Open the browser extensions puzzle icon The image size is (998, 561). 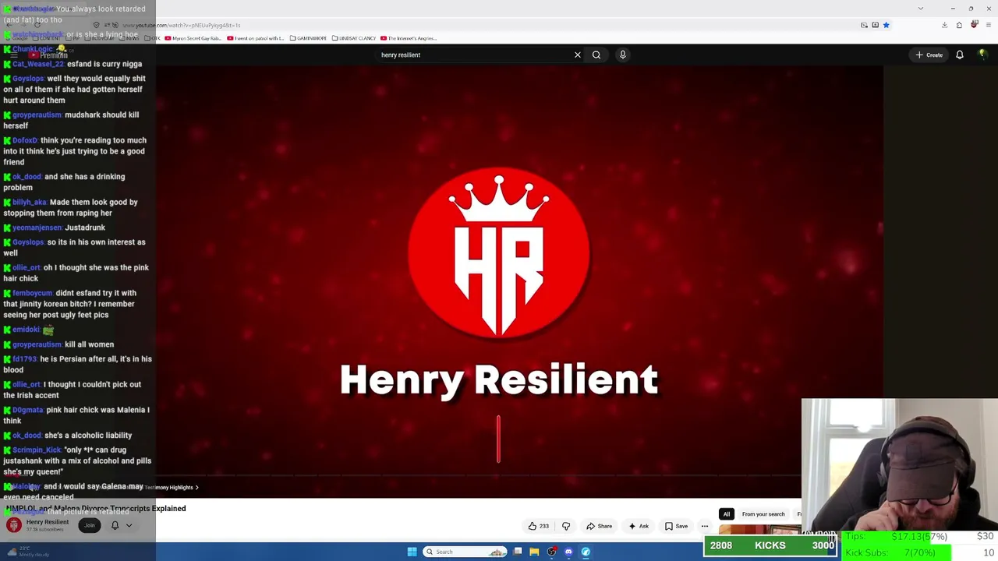pyautogui.click(x=959, y=25)
